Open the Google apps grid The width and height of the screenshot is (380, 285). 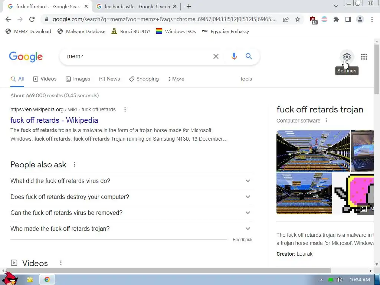point(364,57)
